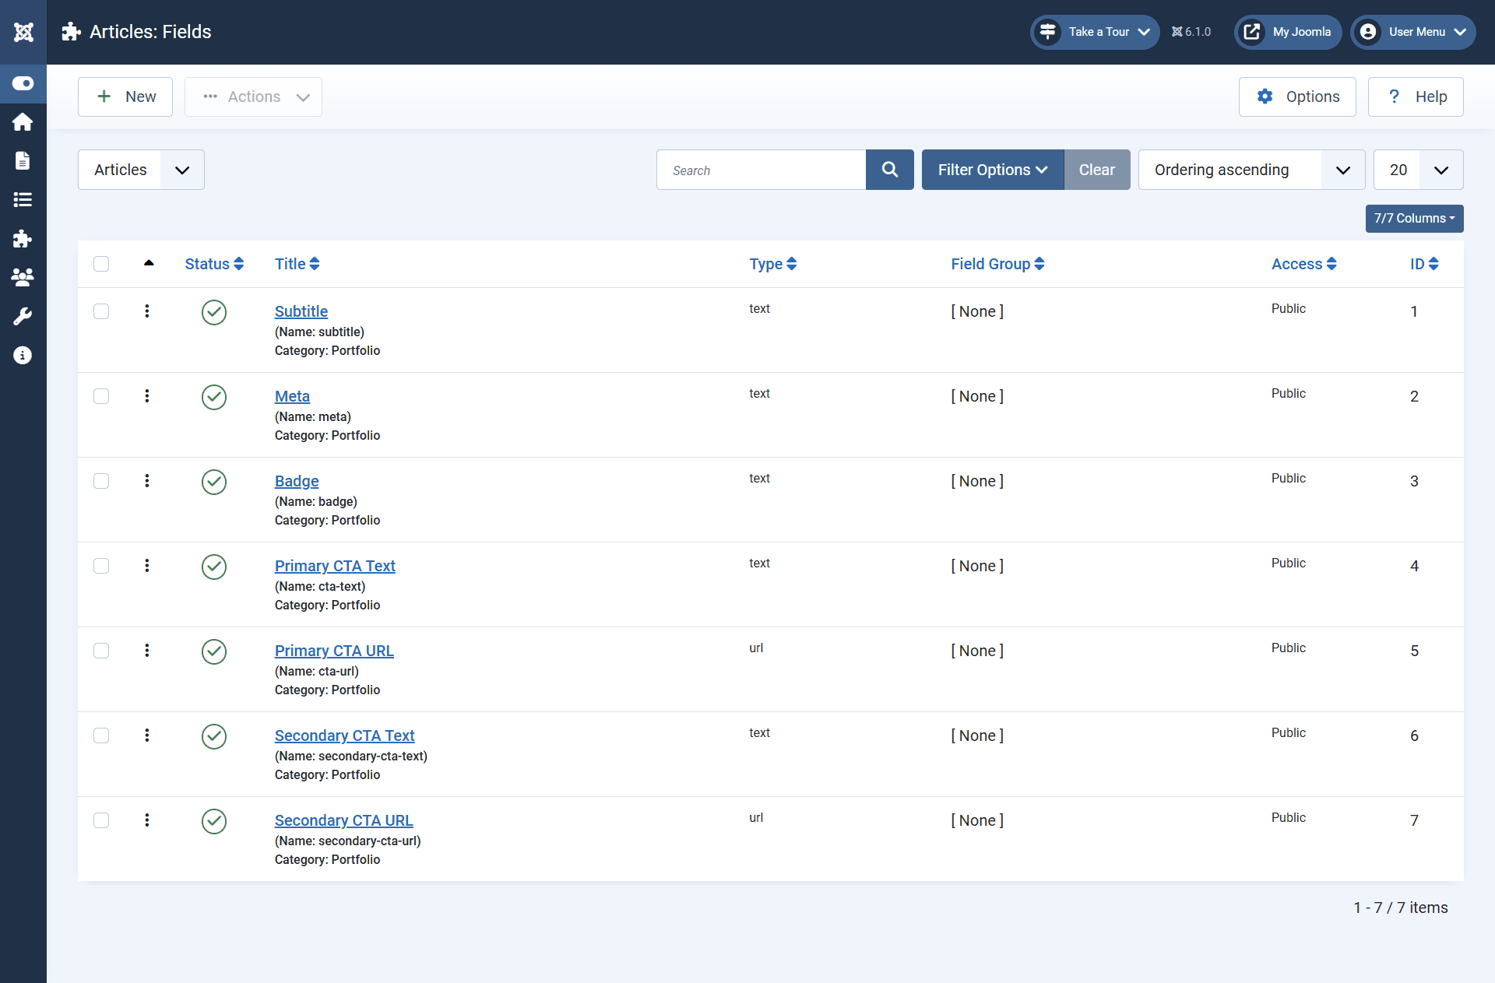The width and height of the screenshot is (1495, 983).
Task: Open the Home Dashboard sidebar icon
Action: tap(23, 122)
